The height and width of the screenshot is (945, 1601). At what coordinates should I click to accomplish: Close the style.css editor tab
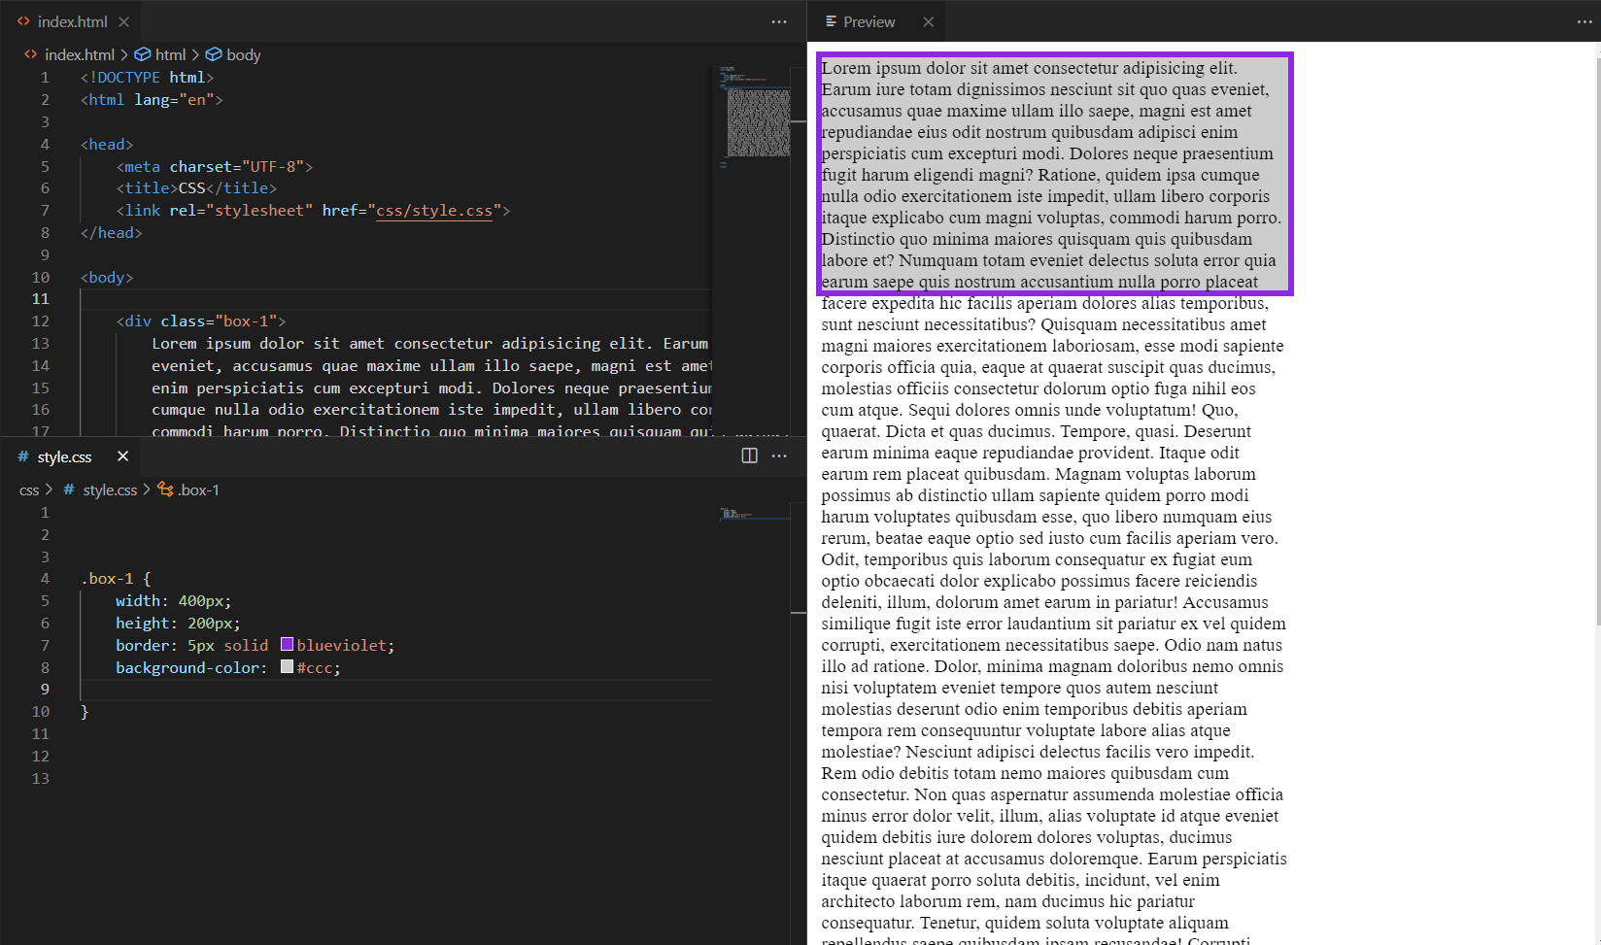(122, 456)
